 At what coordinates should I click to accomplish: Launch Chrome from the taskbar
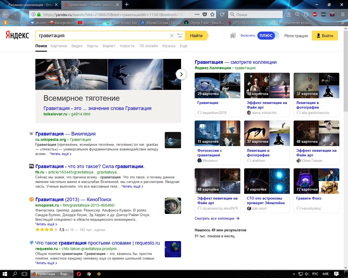coord(89,274)
